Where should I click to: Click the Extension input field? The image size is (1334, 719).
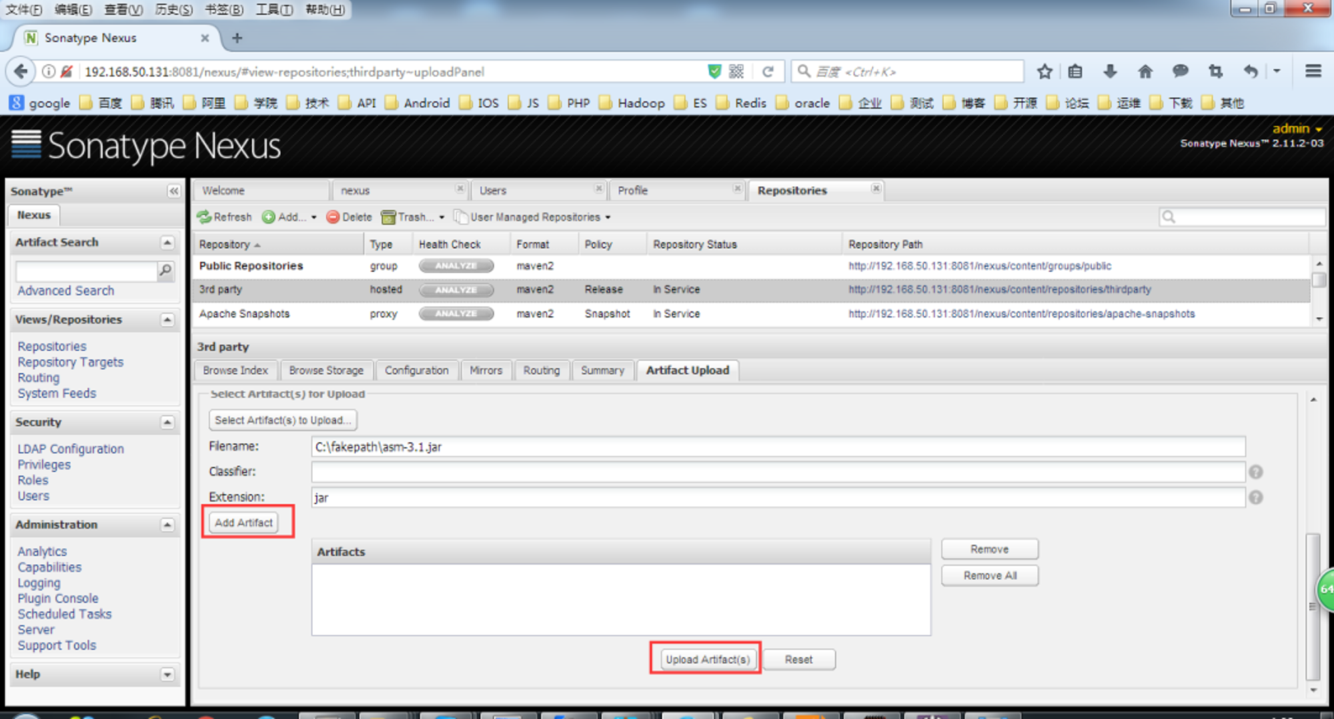click(x=778, y=498)
